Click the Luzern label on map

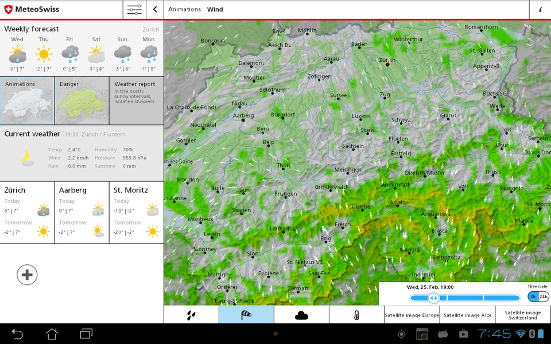click(360, 116)
